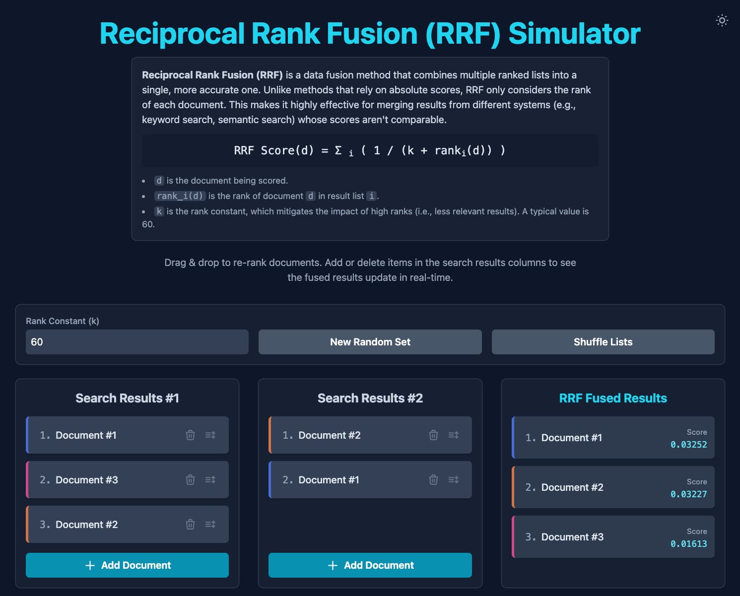Delete Document #1 from Search Results #1
This screenshot has width=740, height=596.
(190, 435)
